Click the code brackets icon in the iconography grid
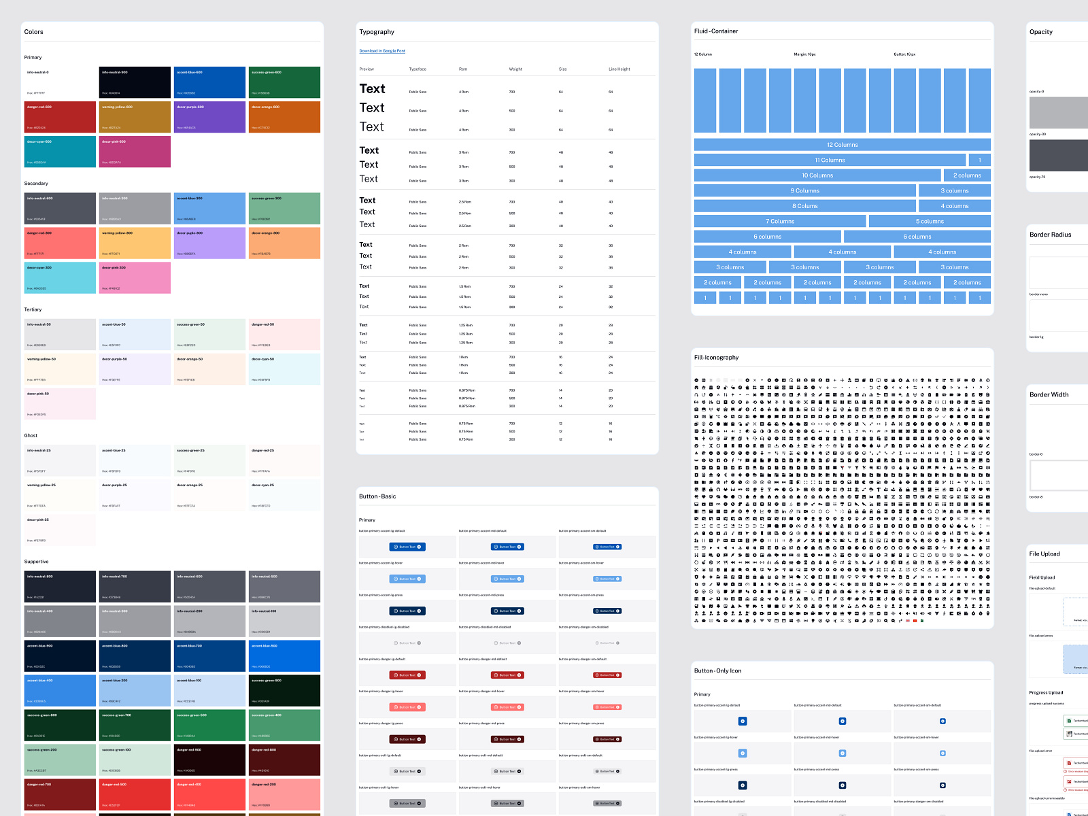The width and height of the screenshot is (1088, 816). pyautogui.click(x=812, y=424)
